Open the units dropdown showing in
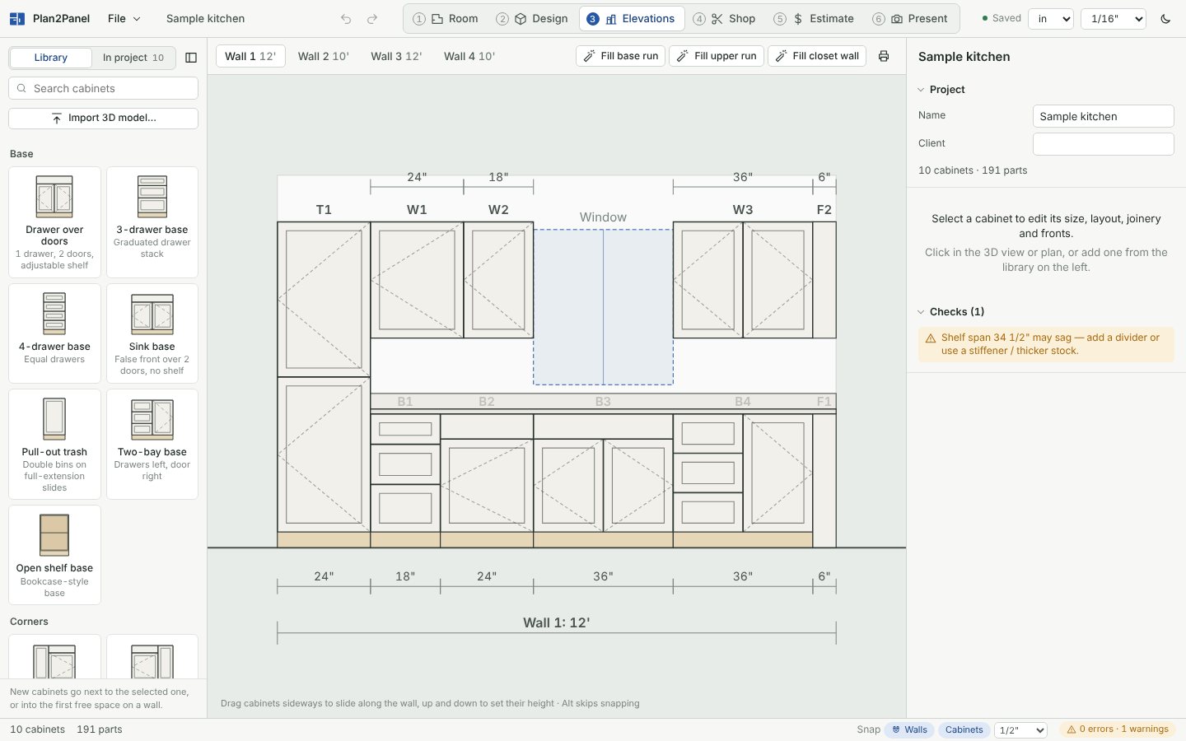Viewport: 1186px width, 741px height. 1051,19
